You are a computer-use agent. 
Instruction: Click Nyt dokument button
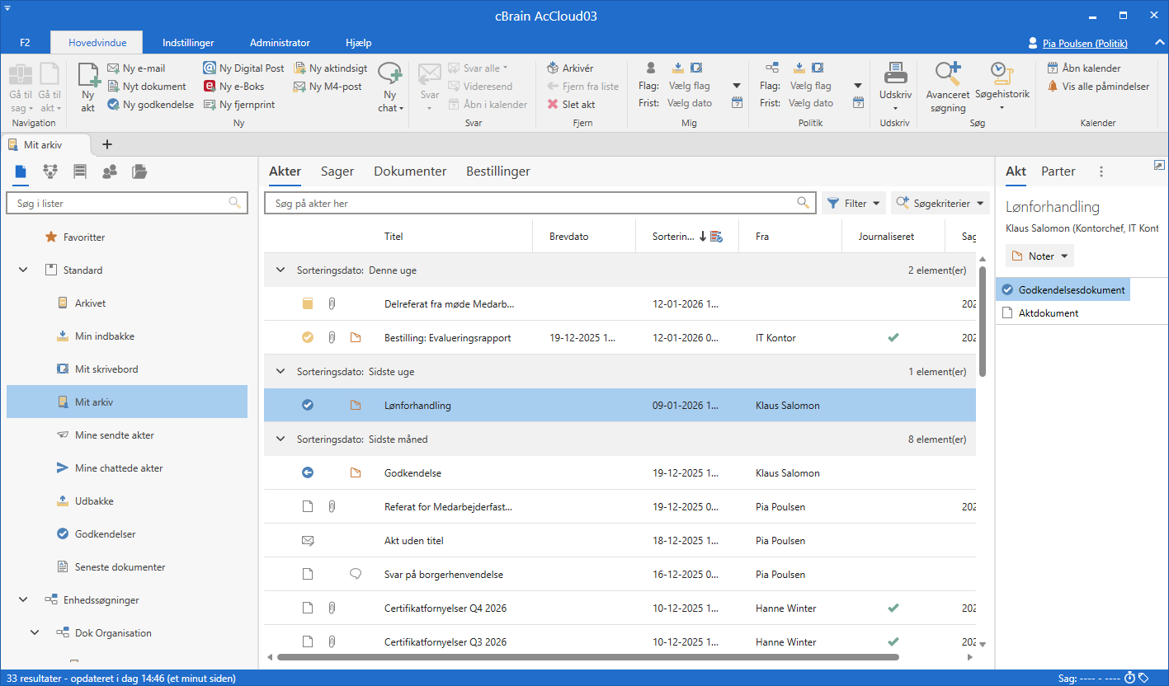click(147, 87)
